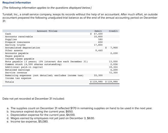The height and width of the screenshot is (133, 168).
Task: Click the Note payable row label
Action: (x=46, y=61)
